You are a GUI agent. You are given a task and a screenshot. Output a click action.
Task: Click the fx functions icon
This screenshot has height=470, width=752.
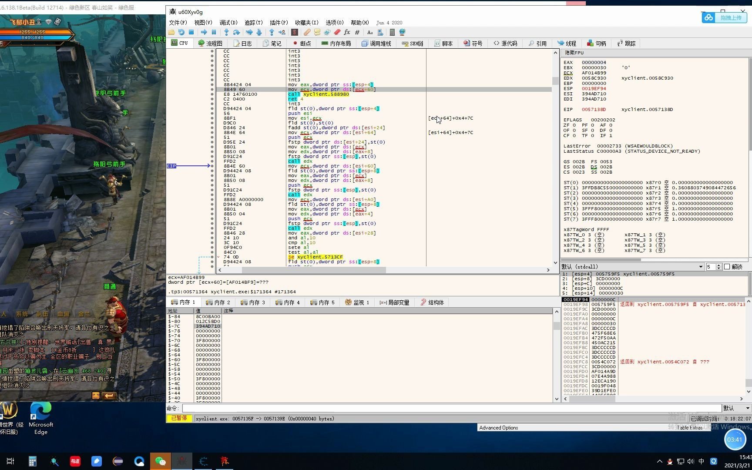tap(347, 32)
